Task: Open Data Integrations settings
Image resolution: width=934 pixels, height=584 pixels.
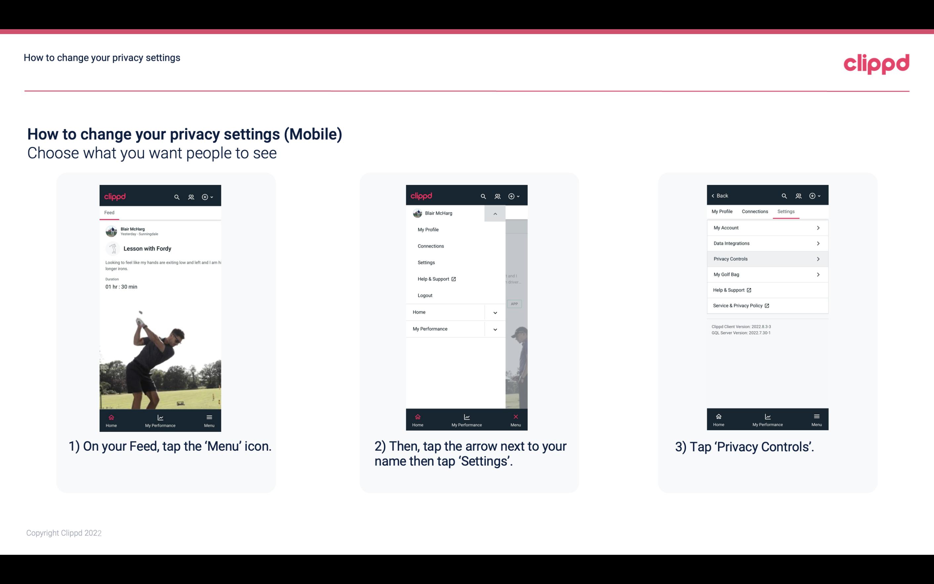Action: (x=767, y=243)
